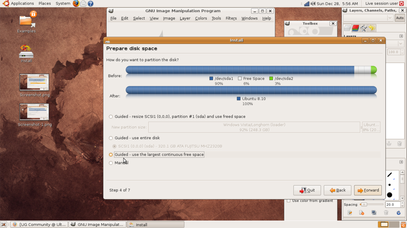Open the Examples folder on desktop
The image size is (407, 228).
click(26, 22)
